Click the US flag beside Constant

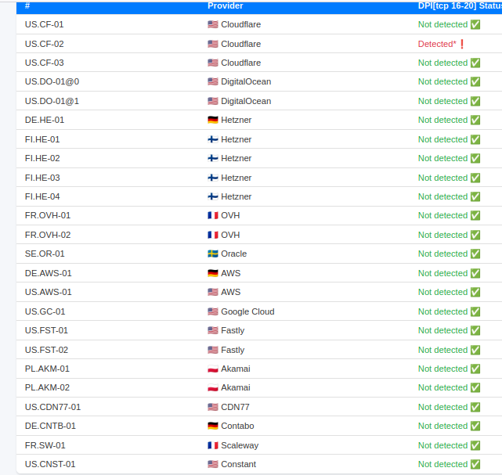click(x=213, y=465)
